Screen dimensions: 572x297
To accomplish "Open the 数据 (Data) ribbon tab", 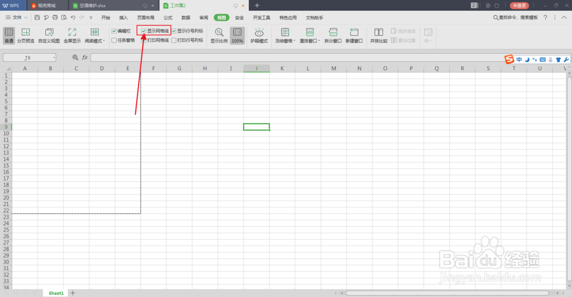I will 186,18.
